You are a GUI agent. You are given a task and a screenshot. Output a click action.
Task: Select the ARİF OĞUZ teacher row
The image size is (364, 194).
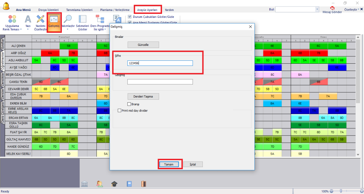(18, 53)
